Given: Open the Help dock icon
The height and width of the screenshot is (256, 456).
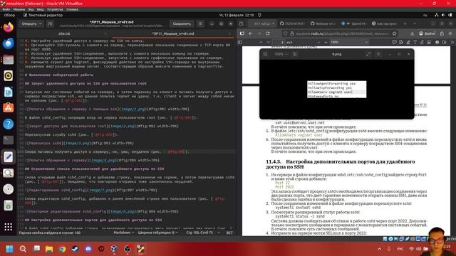Looking at the screenshot, I should click(x=8, y=124).
